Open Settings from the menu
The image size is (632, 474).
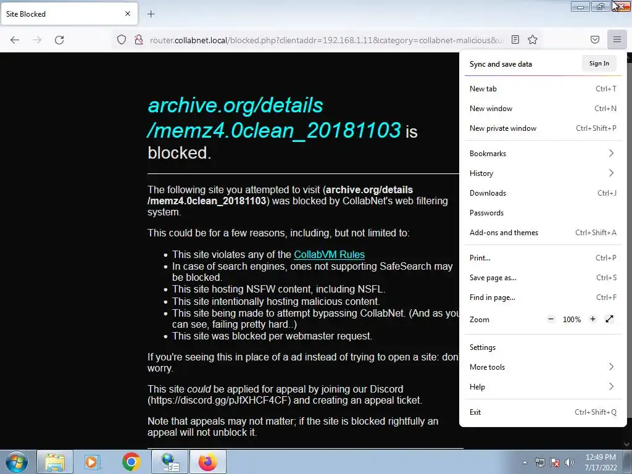(x=543, y=347)
